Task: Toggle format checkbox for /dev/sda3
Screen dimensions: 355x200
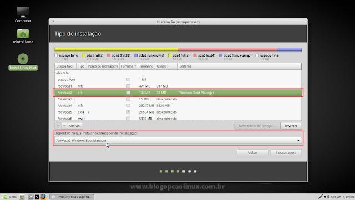Action: point(128,99)
